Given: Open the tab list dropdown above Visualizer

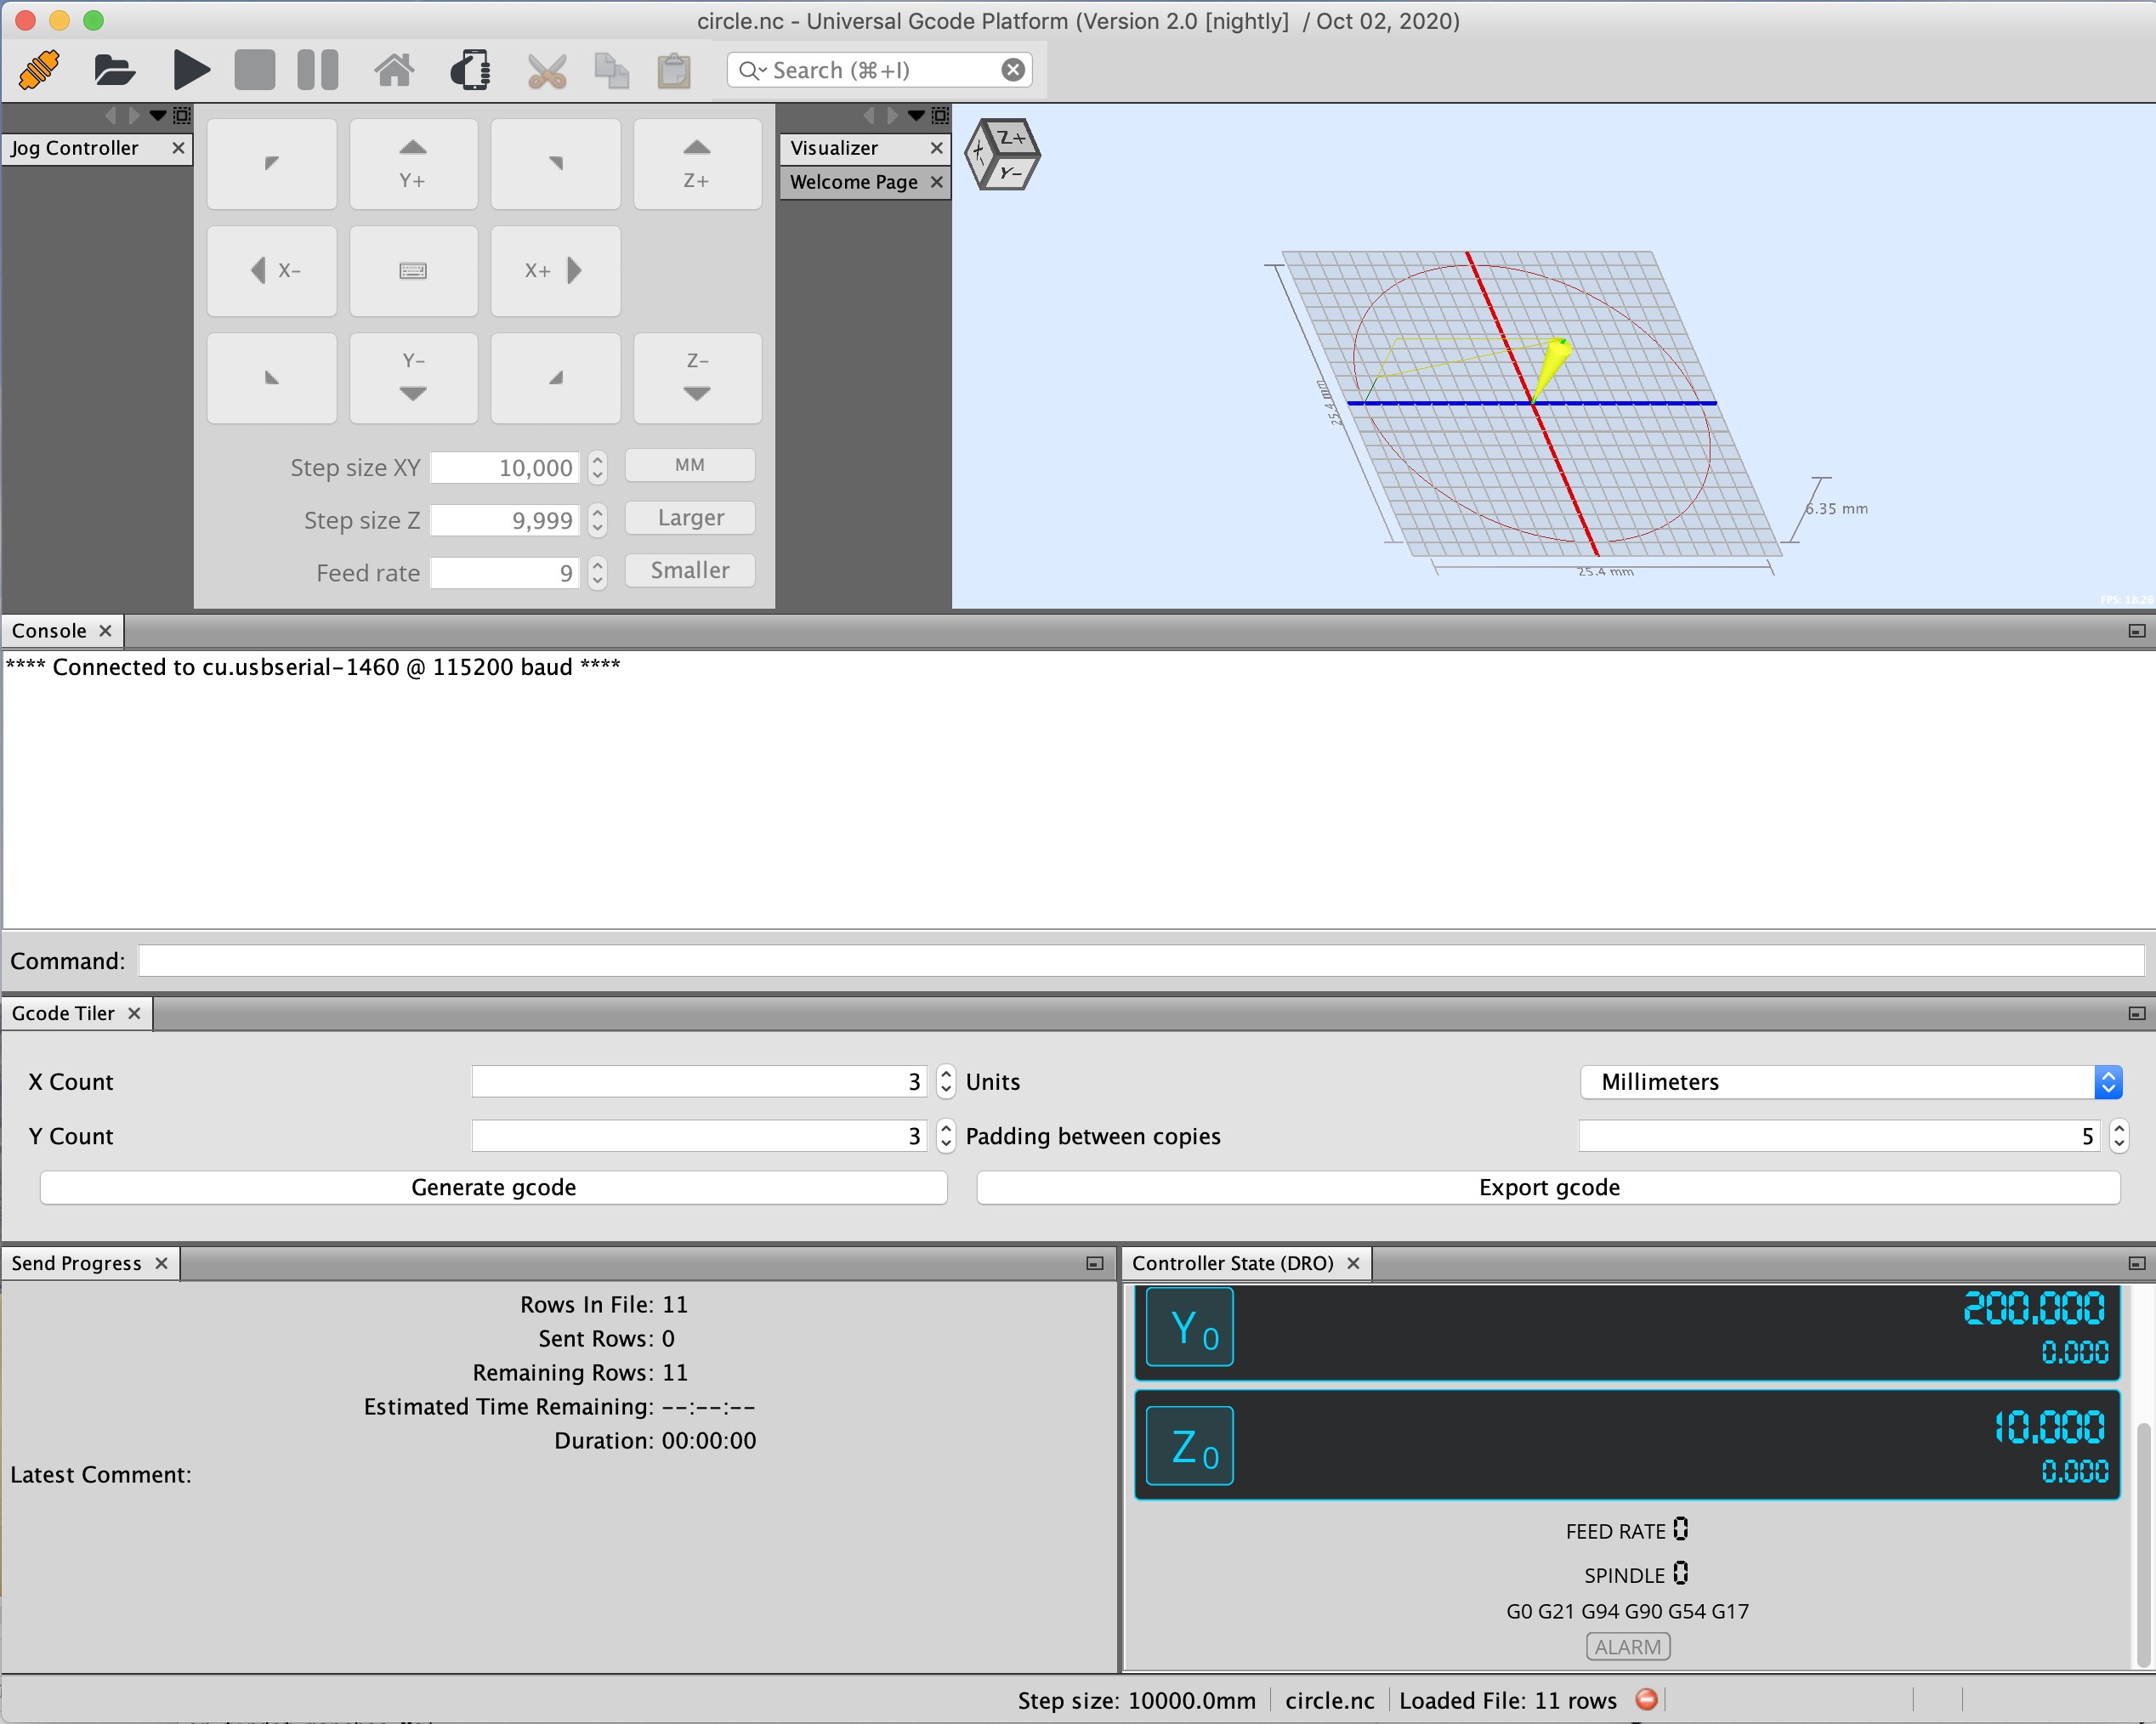Looking at the screenshot, I should (916, 116).
